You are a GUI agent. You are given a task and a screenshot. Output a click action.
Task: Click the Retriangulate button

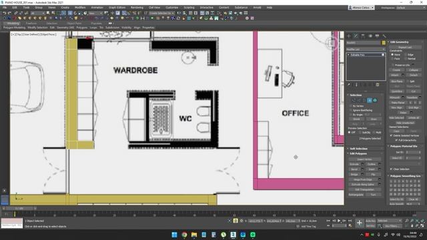[x=356, y=195]
